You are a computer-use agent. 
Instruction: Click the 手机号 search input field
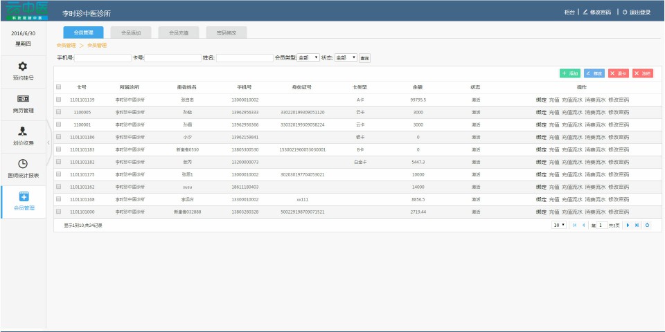click(103, 58)
